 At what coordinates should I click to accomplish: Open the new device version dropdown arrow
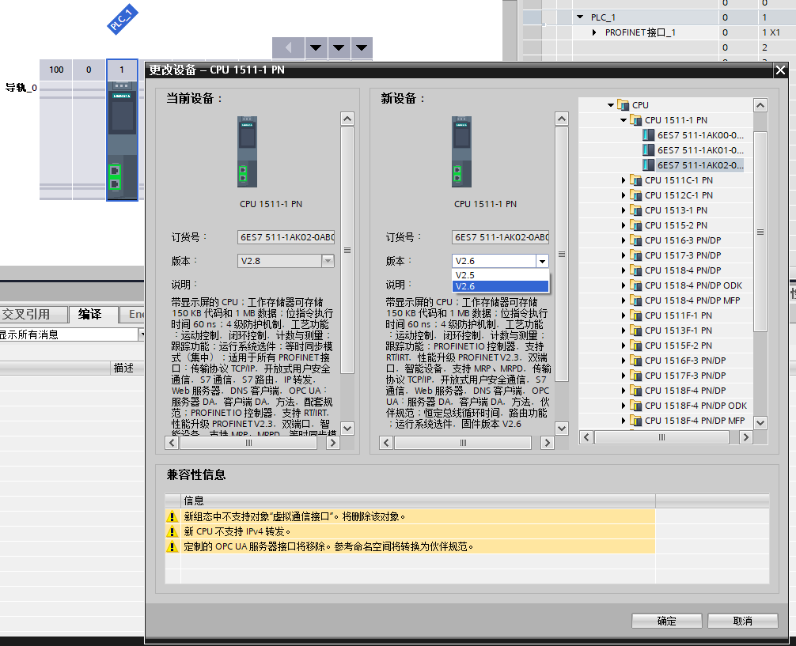point(542,261)
